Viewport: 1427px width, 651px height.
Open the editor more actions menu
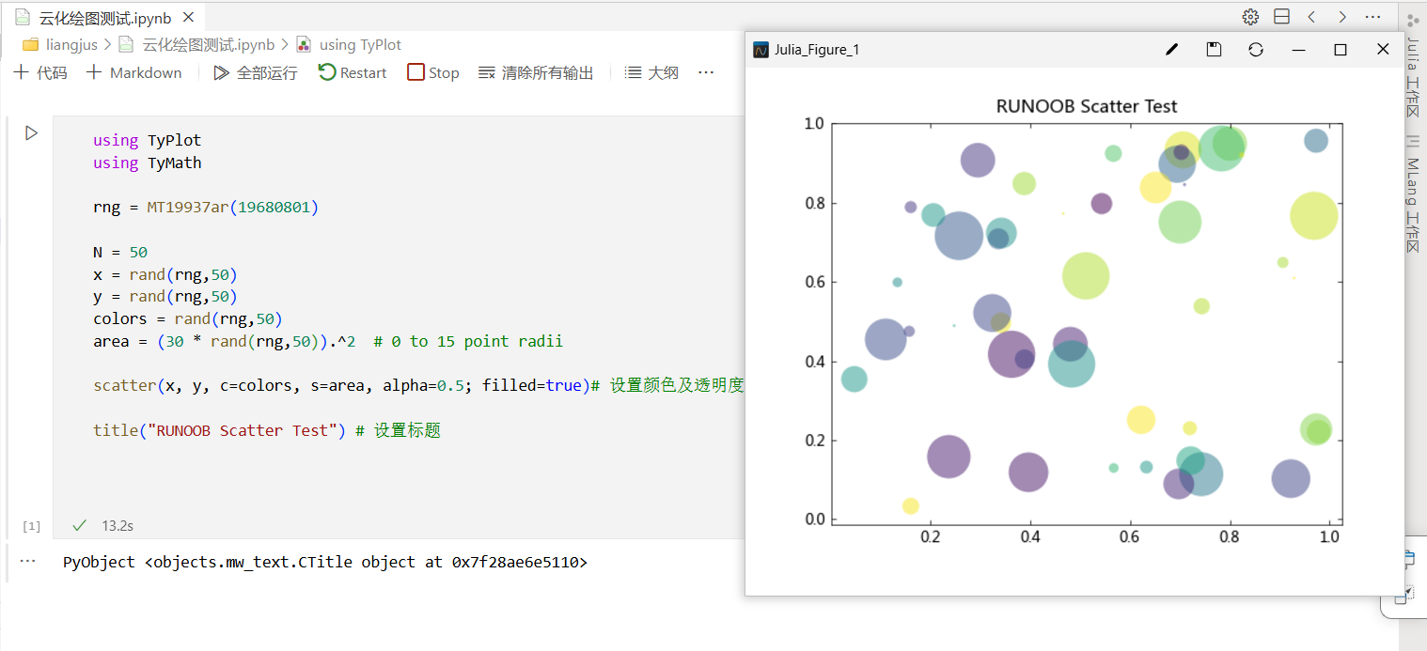[1372, 17]
